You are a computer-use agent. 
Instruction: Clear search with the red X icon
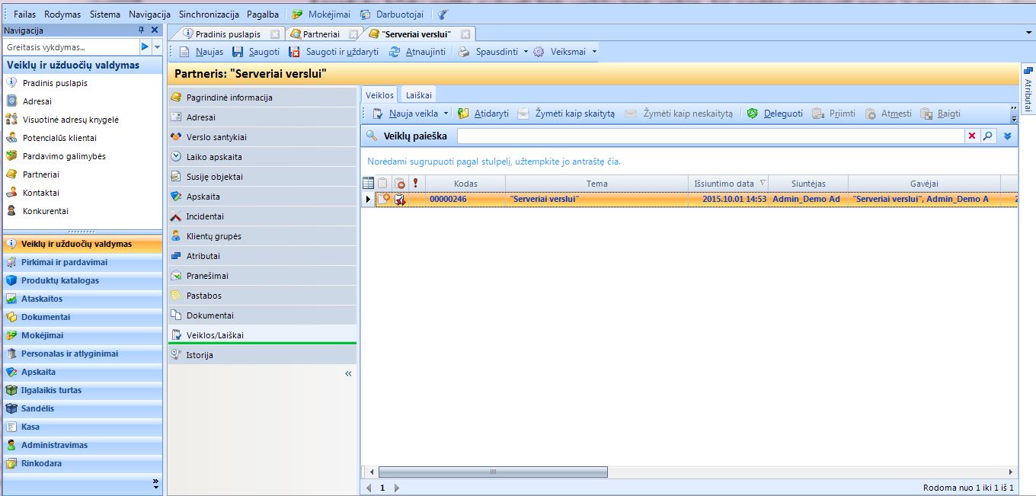click(x=972, y=136)
